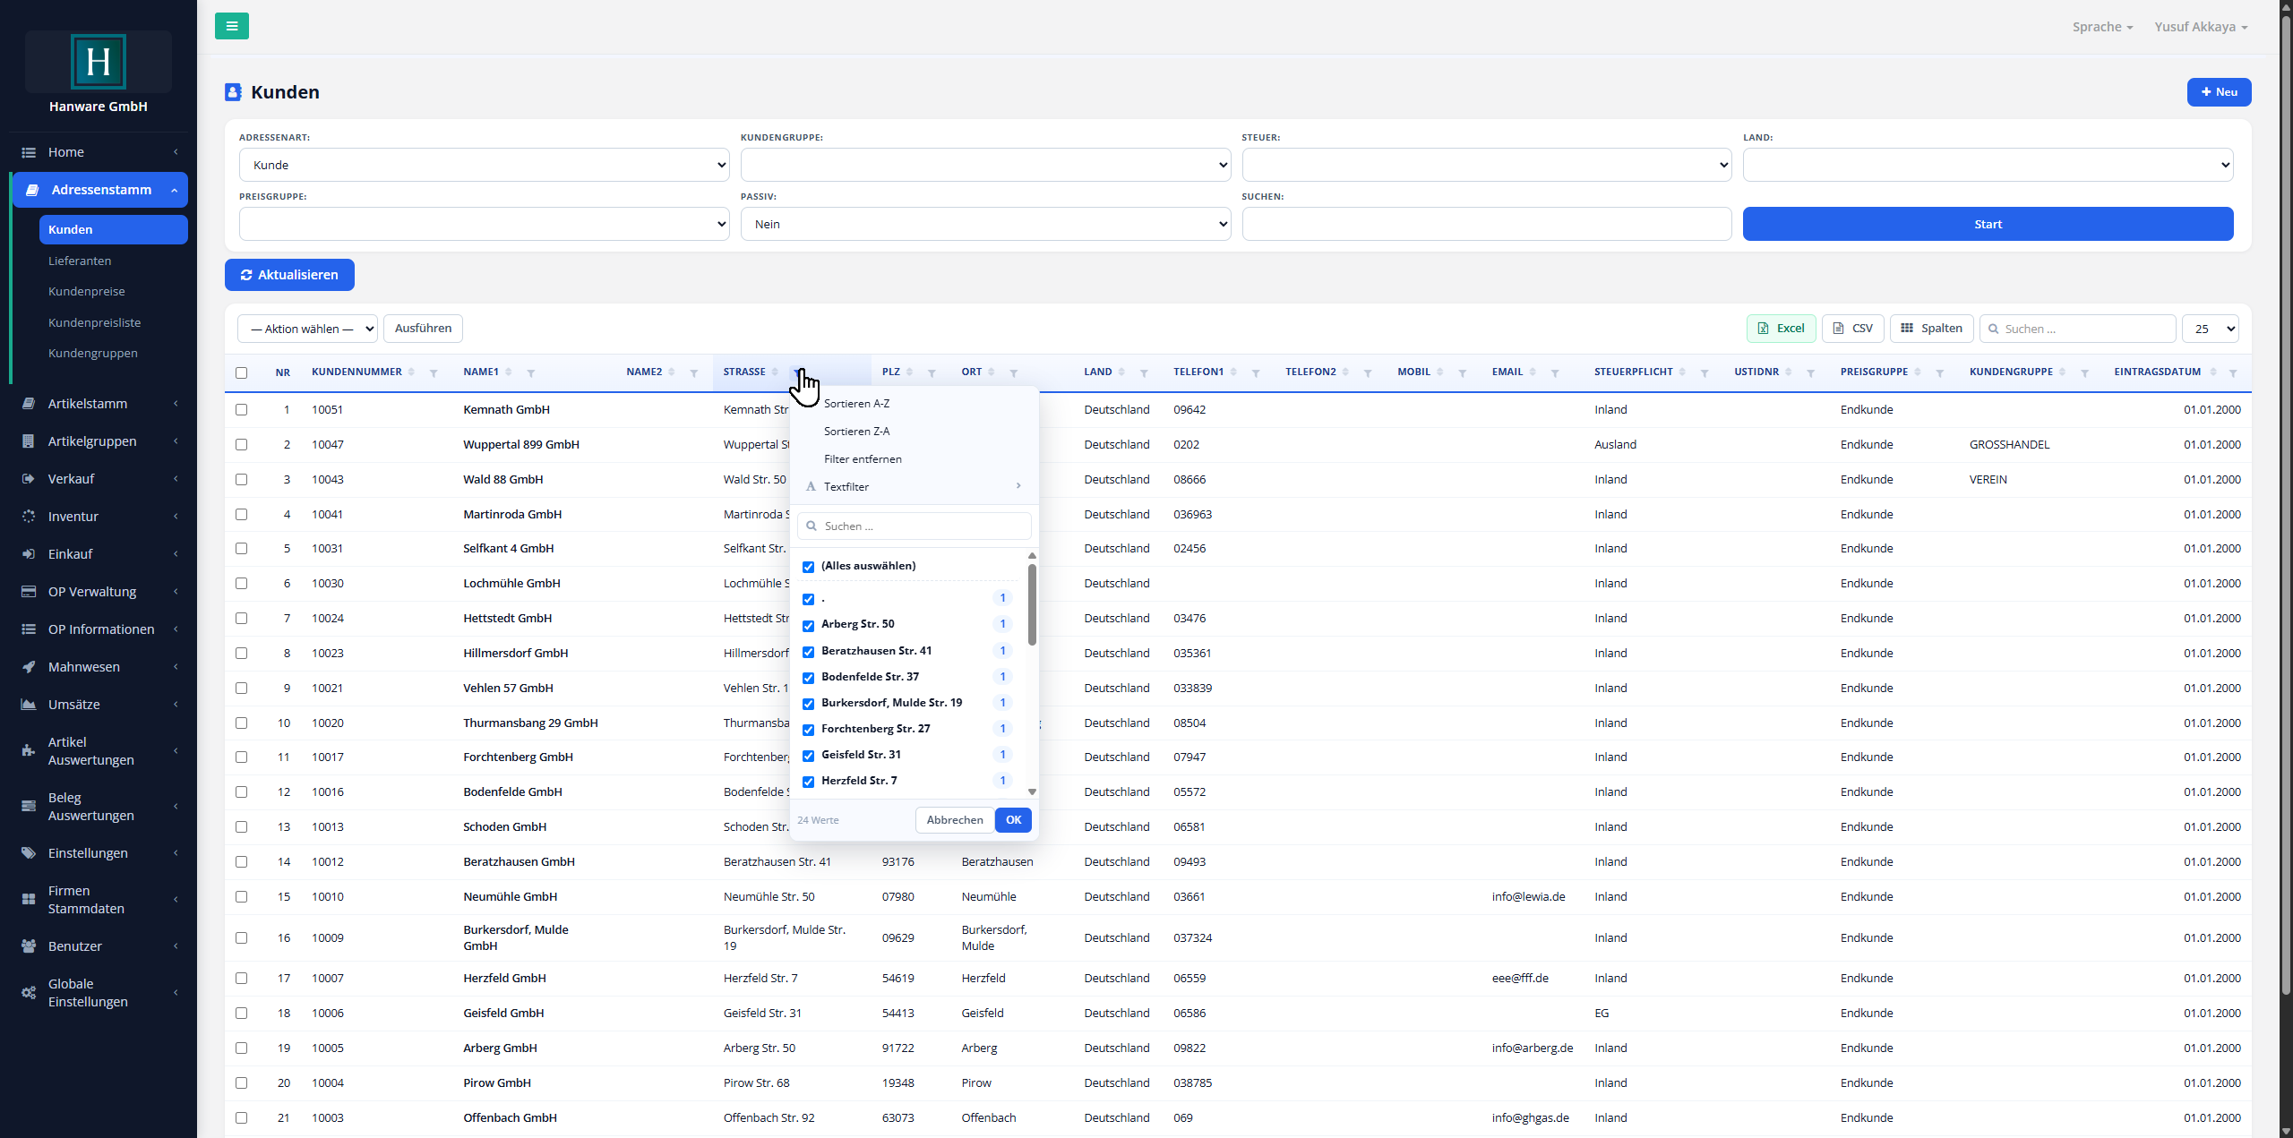This screenshot has height=1138, width=2293.
Task: Toggle the sidebar hamburger menu button
Action: (x=232, y=26)
